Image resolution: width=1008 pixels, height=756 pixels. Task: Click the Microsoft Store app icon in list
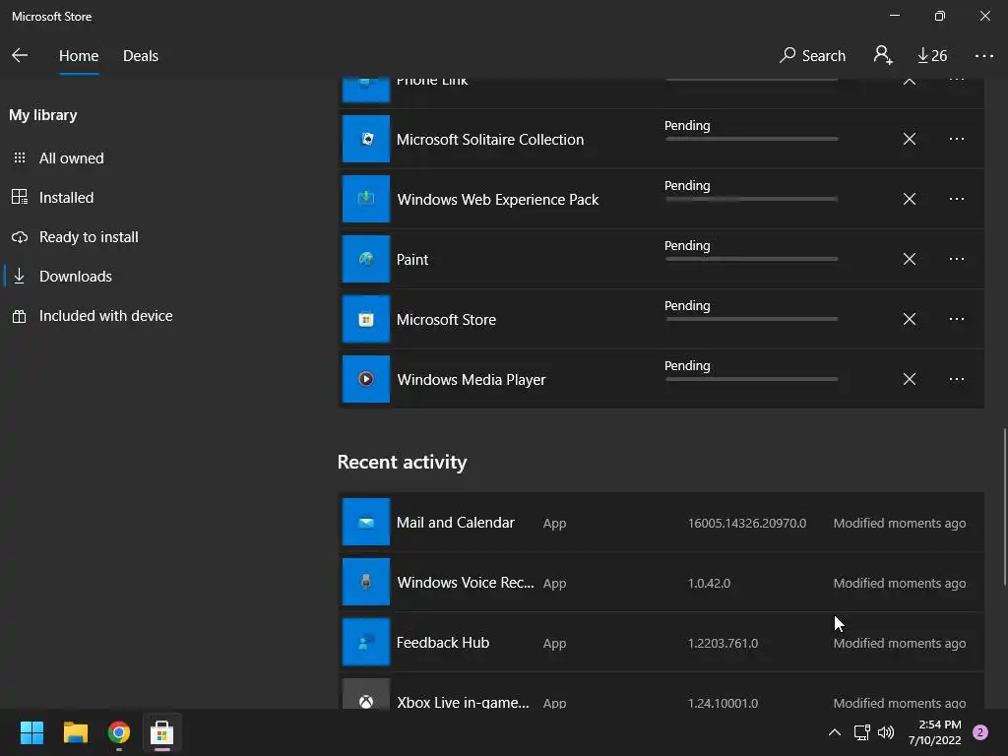366,319
